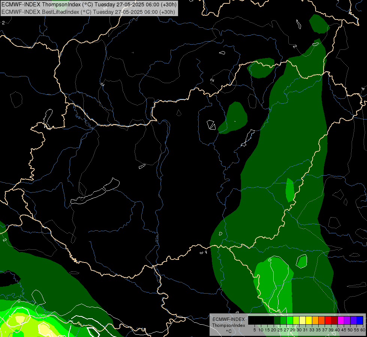367x337 pixels.
Task: Click the legend tick value 45
Action: click(344, 330)
